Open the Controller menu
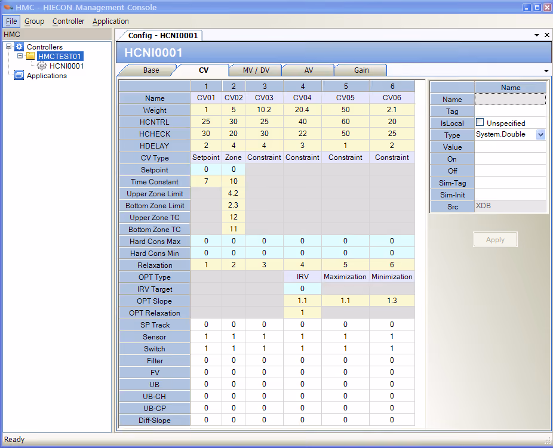 pyautogui.click(x=69, y=21)
